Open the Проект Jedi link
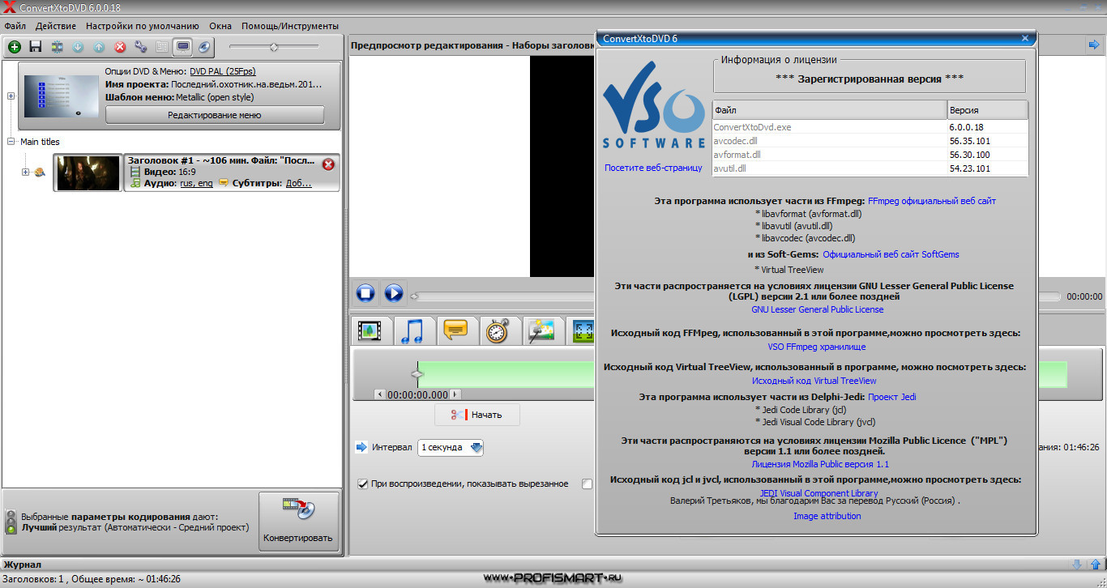Image resolution: width=1107 pixels, height=588 pixels. coord(892,397)
